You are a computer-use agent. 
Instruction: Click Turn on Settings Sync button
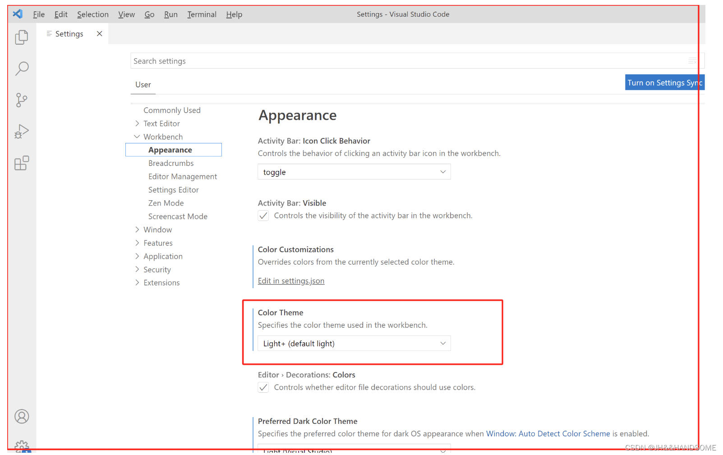point(664,83)
